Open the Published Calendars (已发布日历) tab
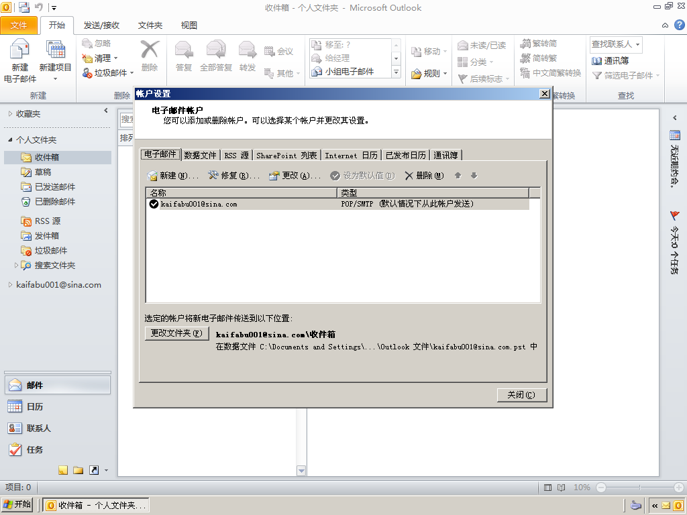The width and height of the screenshot is (687, 515). tap(405, 156)
